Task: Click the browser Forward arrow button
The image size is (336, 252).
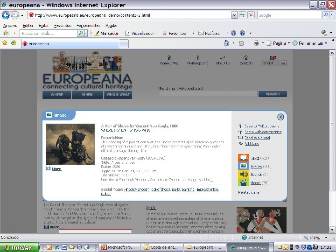Action: point(15,15)
